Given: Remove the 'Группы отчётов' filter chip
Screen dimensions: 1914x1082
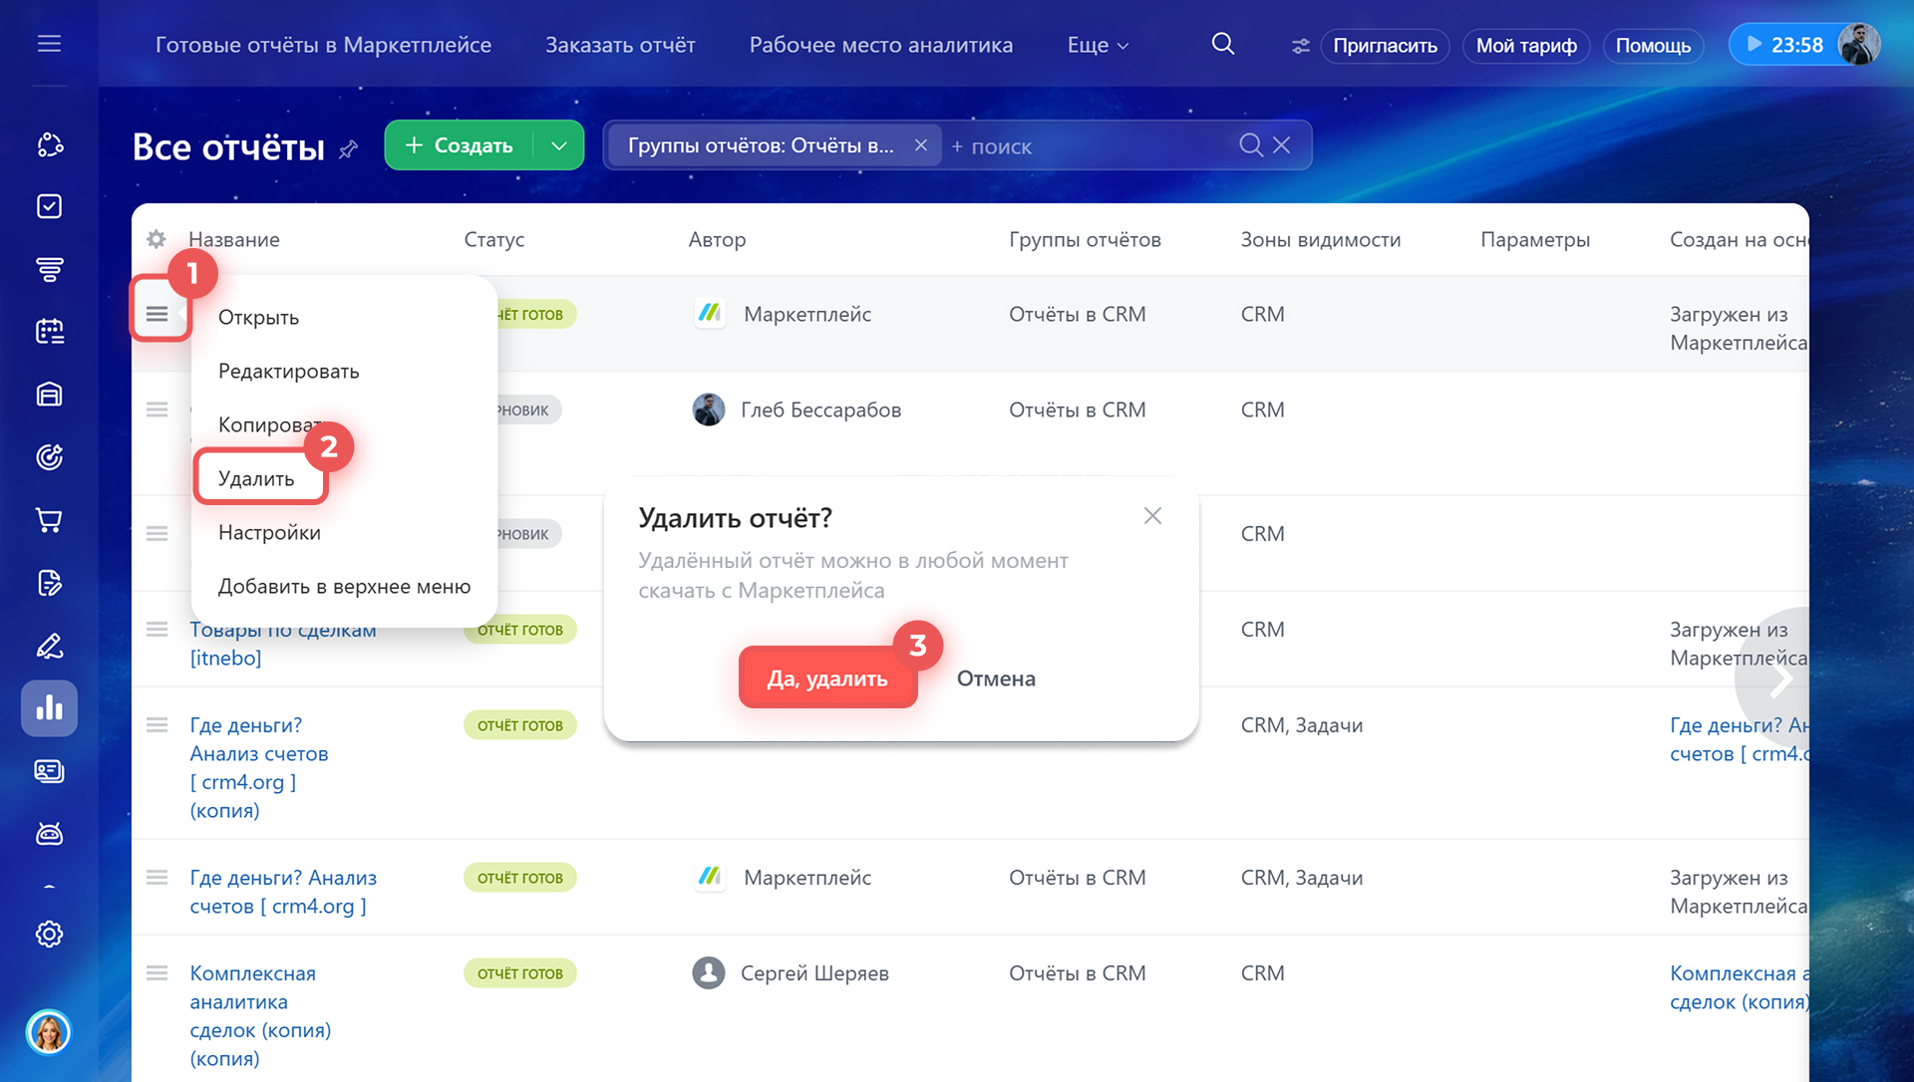Looking at the screenshot, I should (921, 145).
